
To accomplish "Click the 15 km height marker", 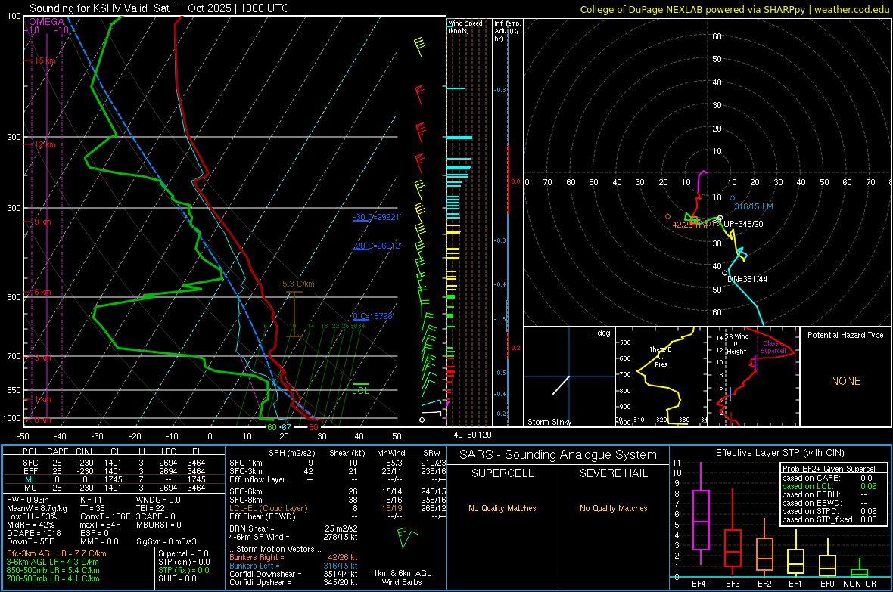I will [45, 60].
